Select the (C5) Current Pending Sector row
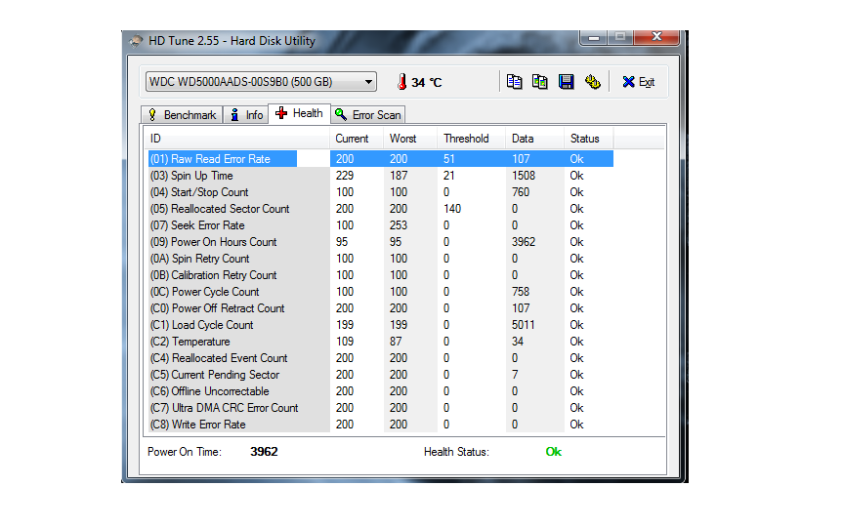The image size is (844, 527). (x=381, y=375)
